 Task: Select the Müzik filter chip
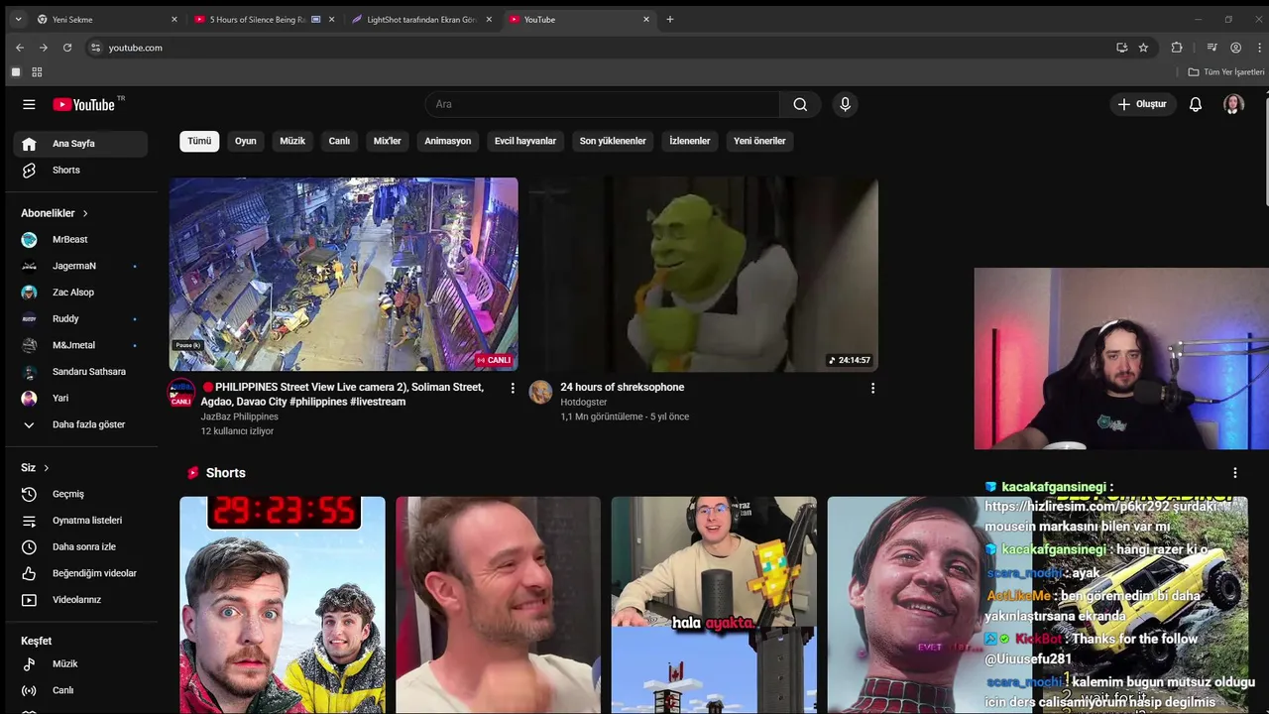[x=292, y=141]
